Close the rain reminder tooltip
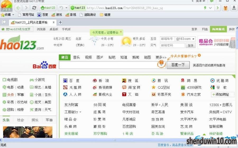 point(121,32)
